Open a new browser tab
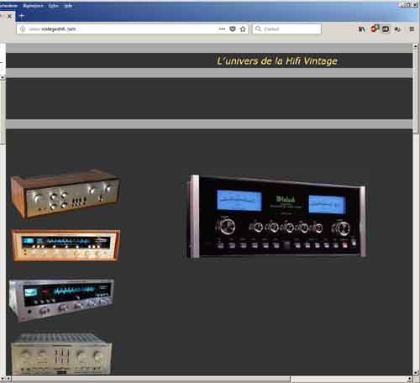Viewport: 420px width, 383px height. (x=22, y=16)
